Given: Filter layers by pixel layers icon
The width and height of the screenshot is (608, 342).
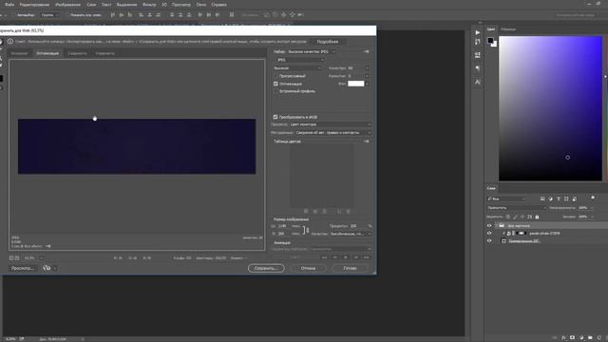Looking at the screenshot, I should click(542, 199).
